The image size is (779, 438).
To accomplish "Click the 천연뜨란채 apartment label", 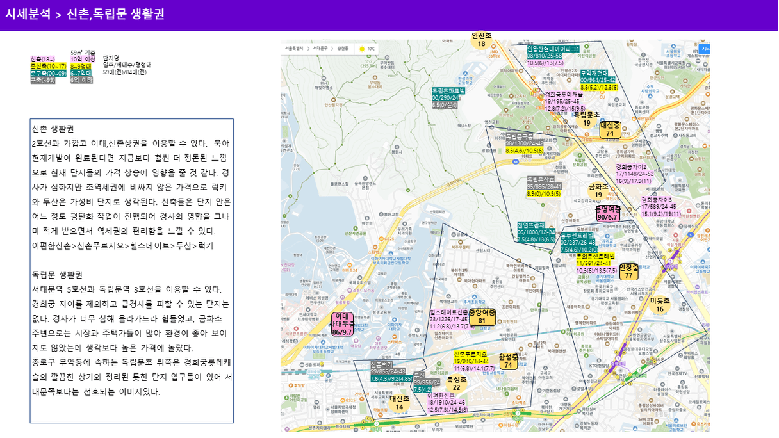I will pos(531,225).
